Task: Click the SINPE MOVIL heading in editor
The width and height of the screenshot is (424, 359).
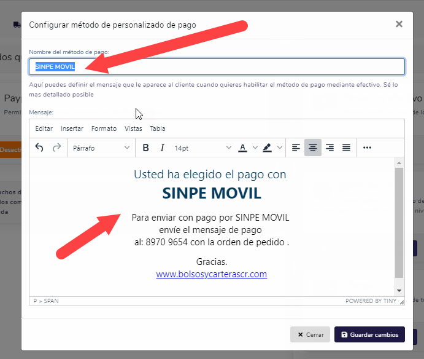Action: tap(212, 193)
